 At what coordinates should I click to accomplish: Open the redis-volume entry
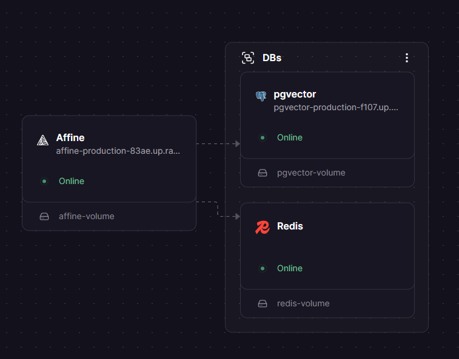tap(327, 303)
